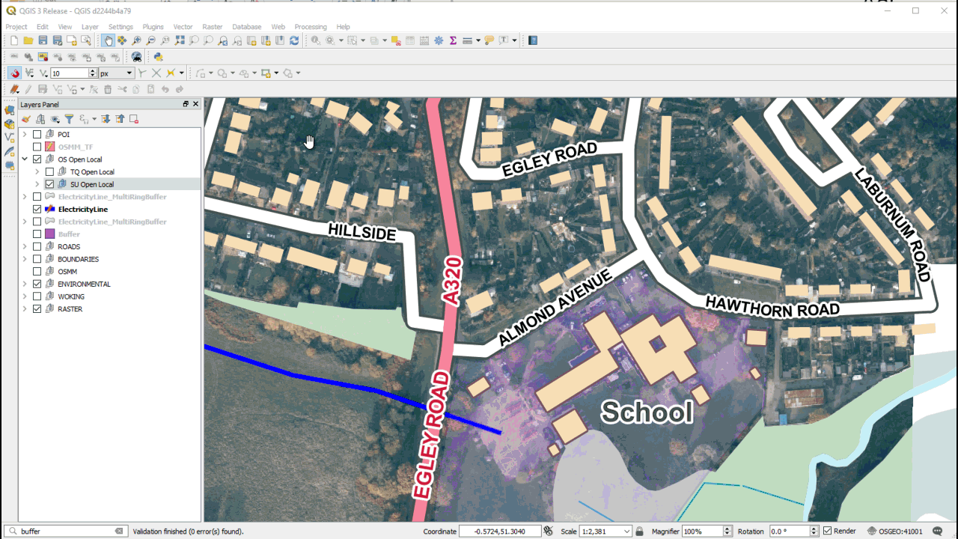Click Collapse All icon in Layers Panel
Image resolution: width=958 pixels, height=539 pixels.
coord(120,119)
